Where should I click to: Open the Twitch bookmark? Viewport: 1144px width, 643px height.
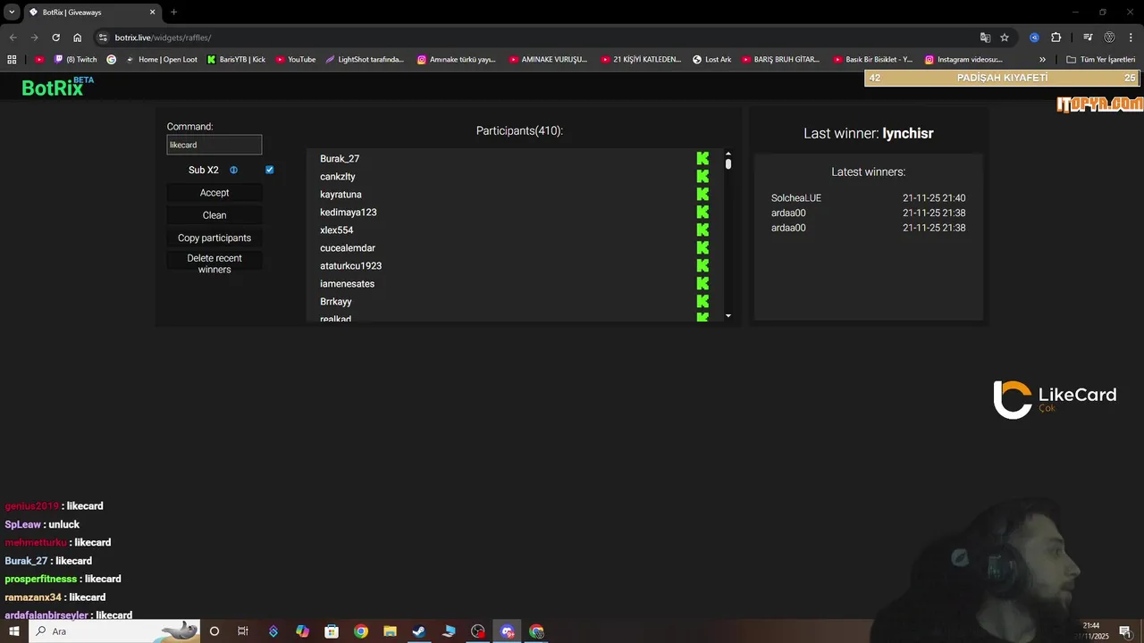tap(76, 60)
